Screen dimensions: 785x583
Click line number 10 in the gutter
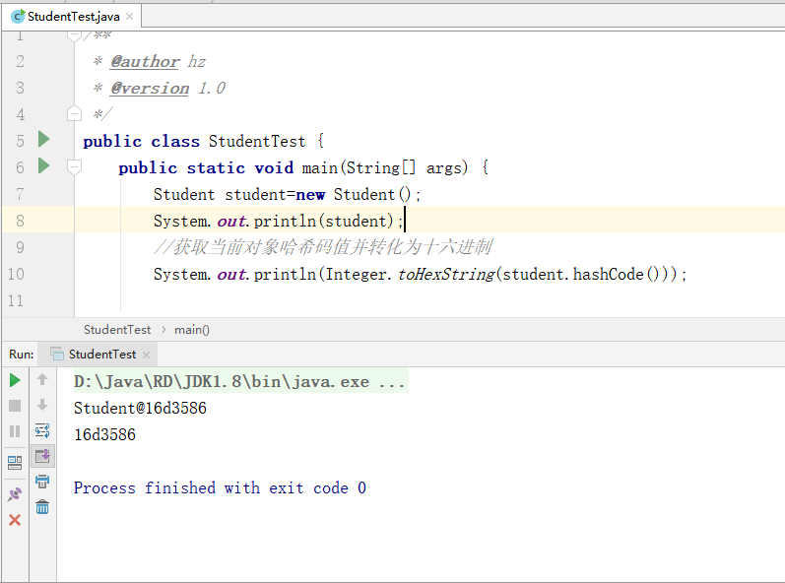[16, 274]
